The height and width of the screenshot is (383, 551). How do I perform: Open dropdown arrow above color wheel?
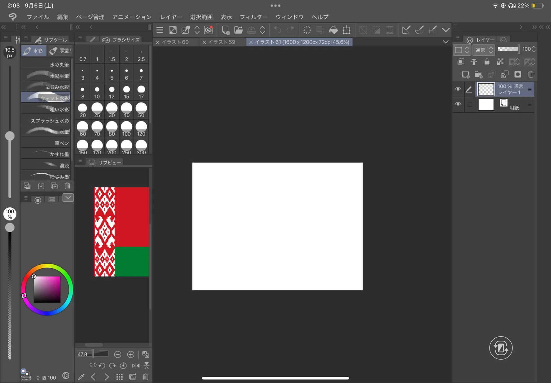click(x=68, y=198)
